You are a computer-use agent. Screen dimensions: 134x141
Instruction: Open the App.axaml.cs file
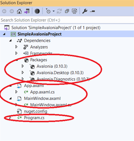coord(43,92)
